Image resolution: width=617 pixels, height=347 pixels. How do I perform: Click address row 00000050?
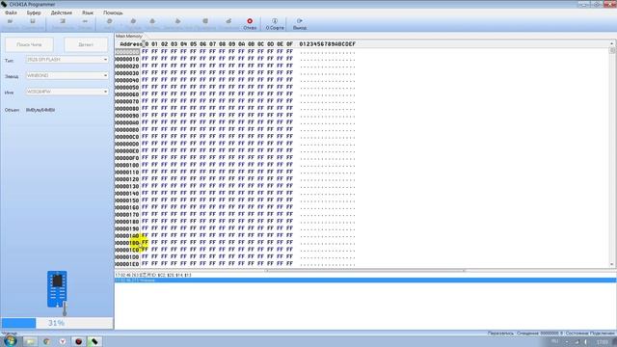pyautogui.click(x=127, y=88)
